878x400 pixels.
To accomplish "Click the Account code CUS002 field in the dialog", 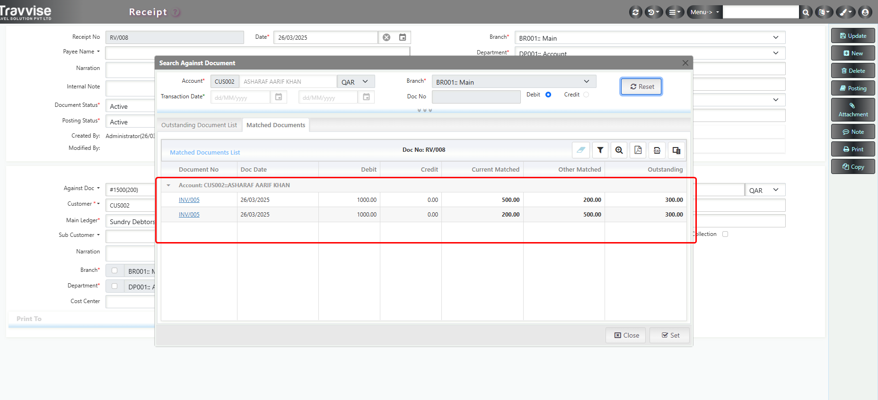I will [225, 82].
